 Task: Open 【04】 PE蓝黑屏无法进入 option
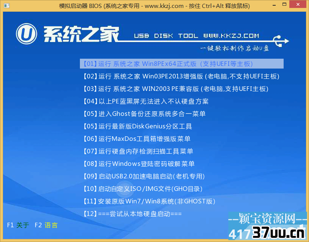pos(146,101)
